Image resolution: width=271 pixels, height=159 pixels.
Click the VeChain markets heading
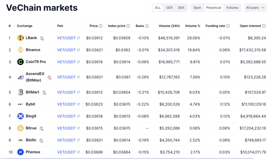click(x=42, y=8)
